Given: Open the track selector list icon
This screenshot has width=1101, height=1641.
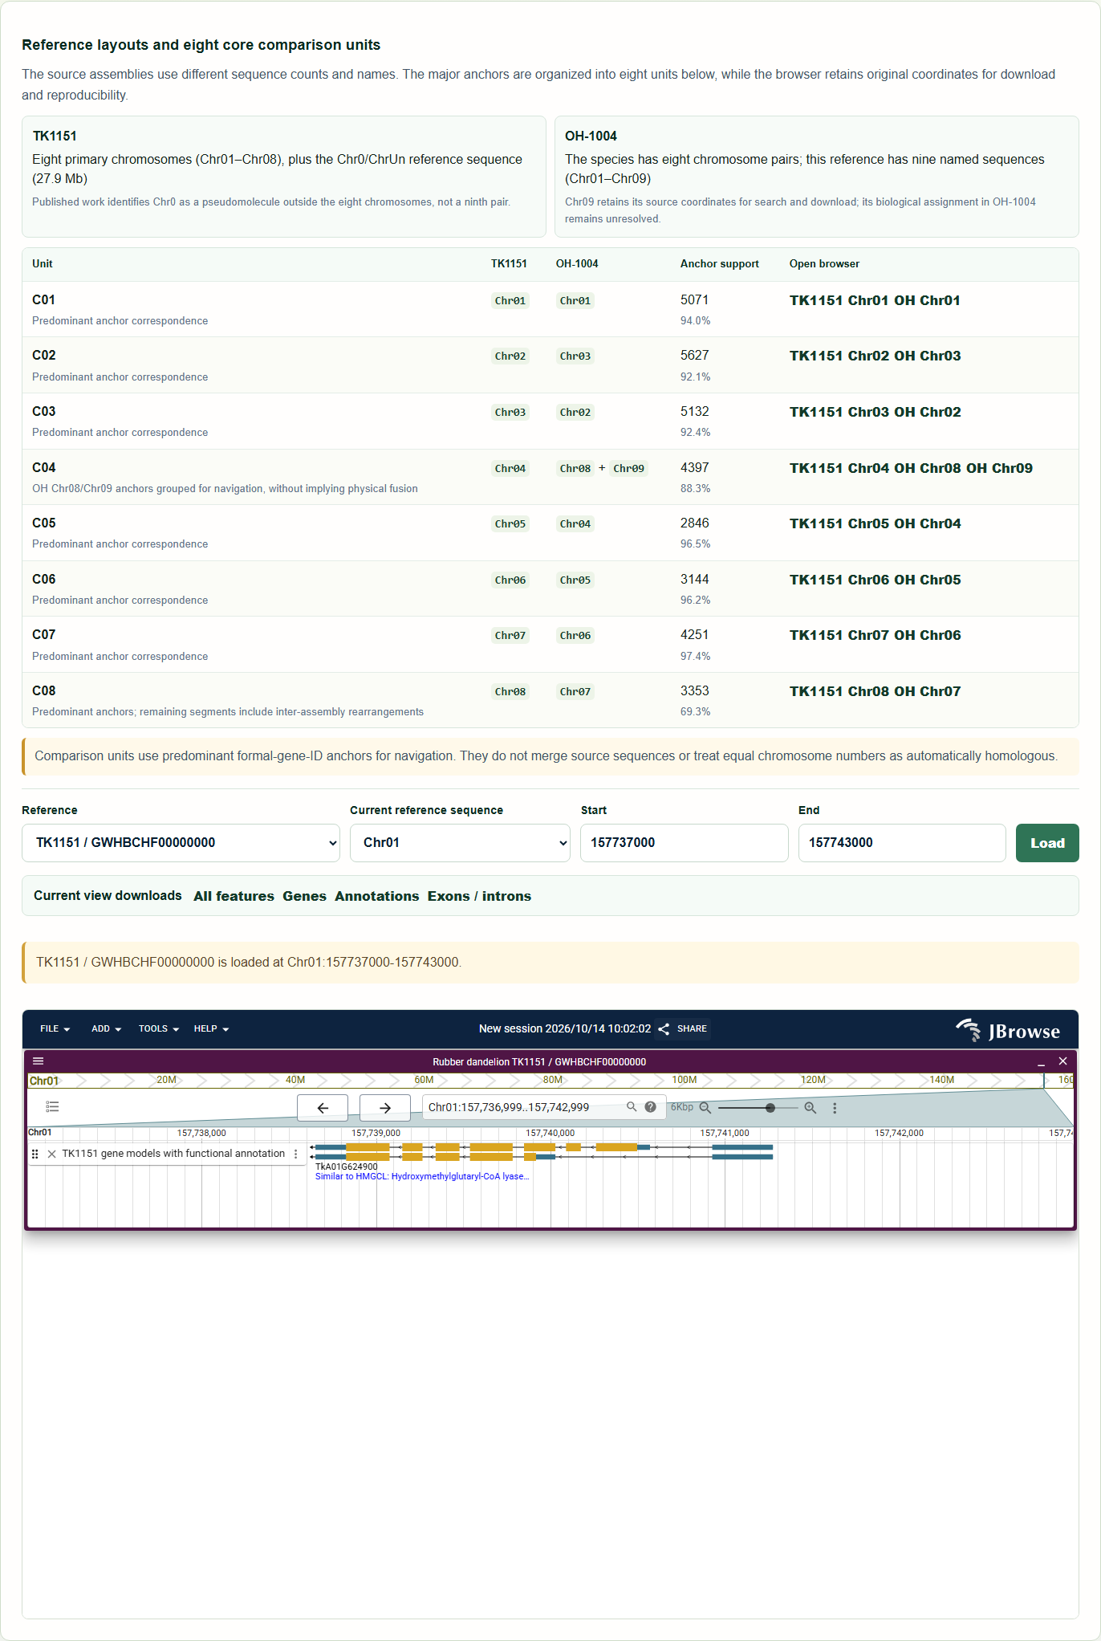Looking at the screenshot, I should click(x=52, y=1107).
